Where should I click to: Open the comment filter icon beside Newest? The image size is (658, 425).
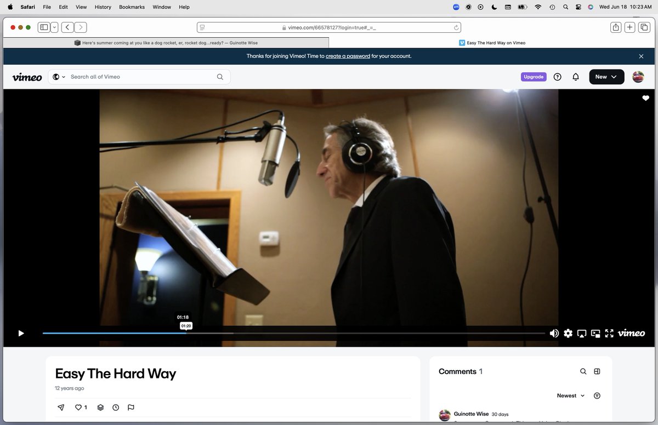597,395
